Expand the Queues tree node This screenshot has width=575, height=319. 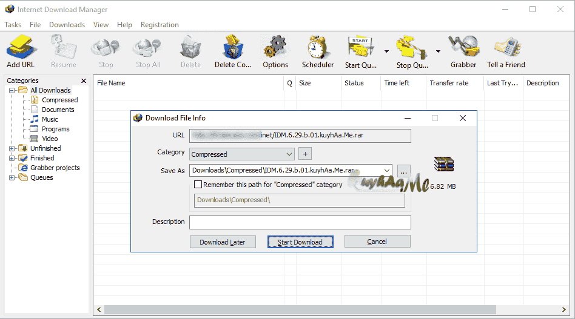pos(12,178)
